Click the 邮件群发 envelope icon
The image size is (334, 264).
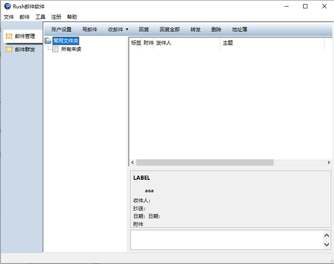(x=9, y=50)
